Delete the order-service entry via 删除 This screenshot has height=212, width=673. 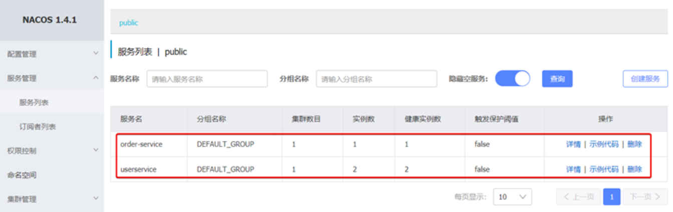coord(634,144)
